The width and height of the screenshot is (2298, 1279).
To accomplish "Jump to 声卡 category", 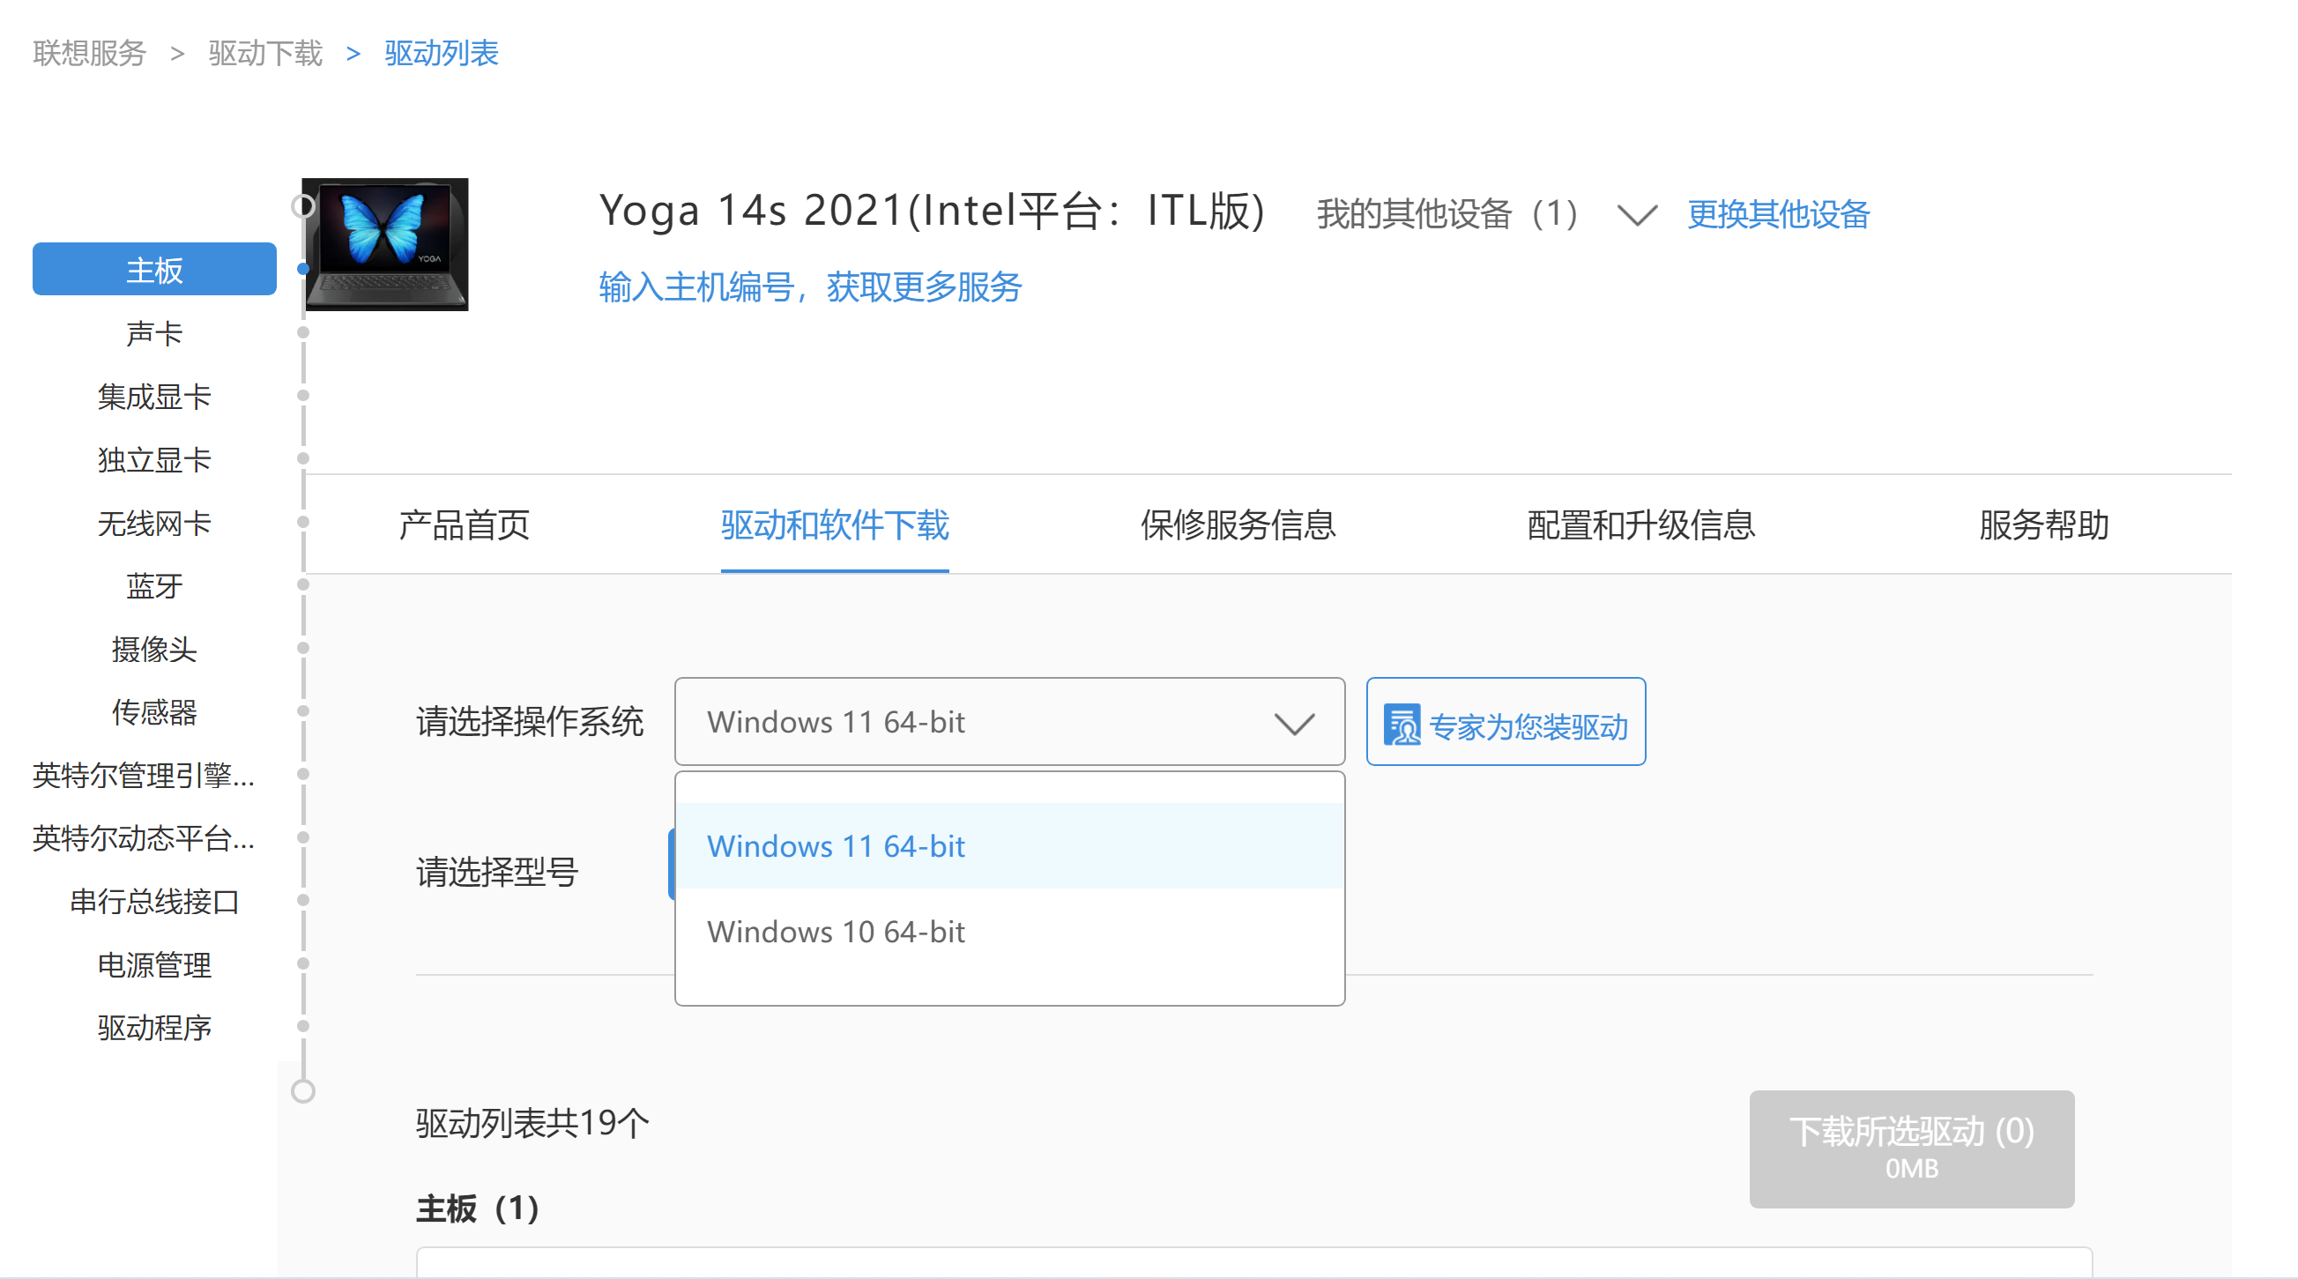I will (154, 332).
